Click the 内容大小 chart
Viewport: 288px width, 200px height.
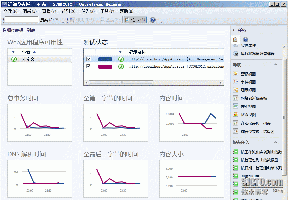click(192, 179)
